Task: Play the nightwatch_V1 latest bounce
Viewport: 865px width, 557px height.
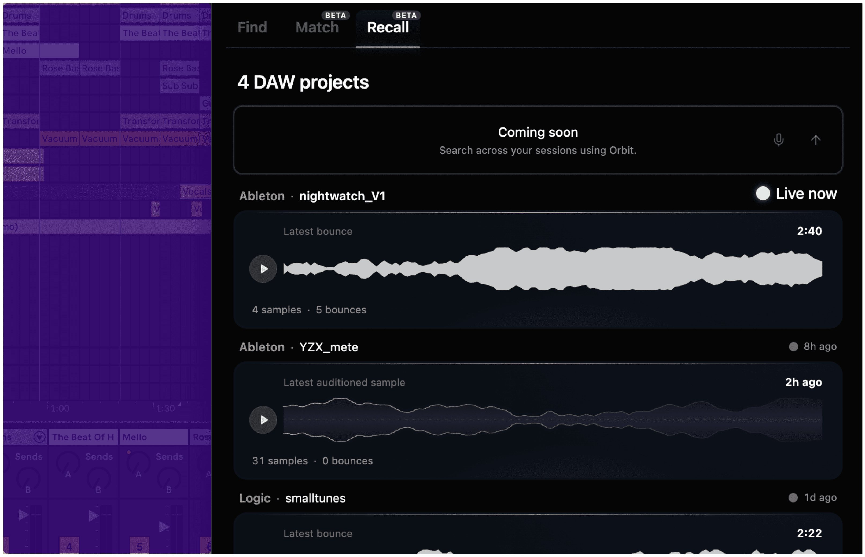Action: pyautogui.click(x=263, y=269)
